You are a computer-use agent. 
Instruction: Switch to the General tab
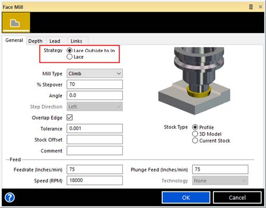click(x=14, y=40)
